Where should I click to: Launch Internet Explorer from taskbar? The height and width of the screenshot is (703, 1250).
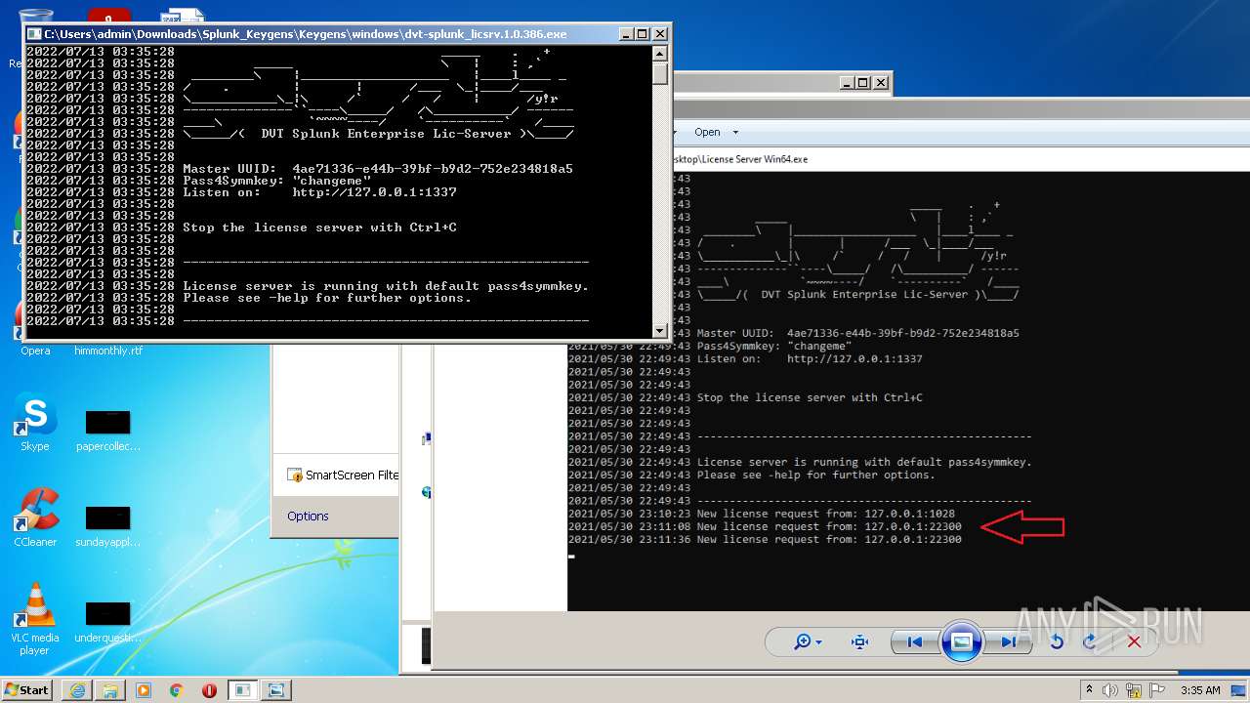point(77,689)
